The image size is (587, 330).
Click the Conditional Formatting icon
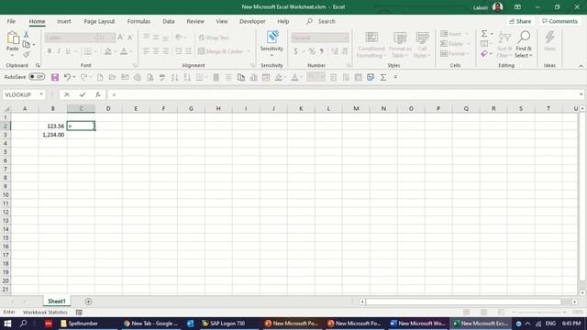[x=371, y=38]
